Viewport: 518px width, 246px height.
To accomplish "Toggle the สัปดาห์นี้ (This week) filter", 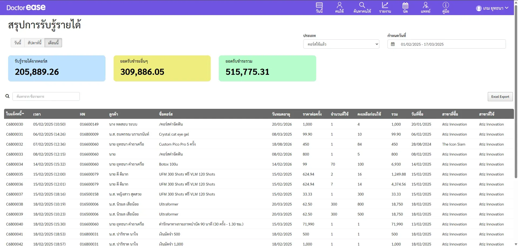I will [35, 43].
